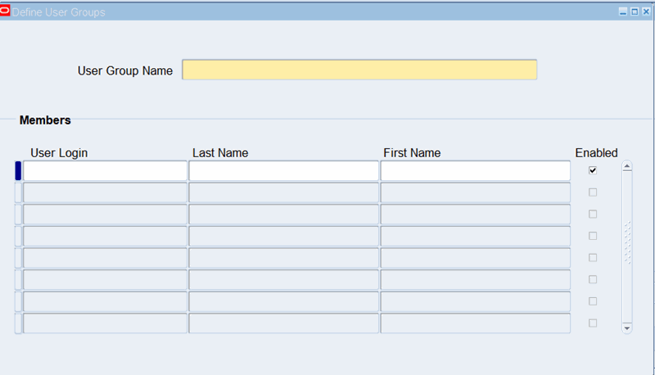Click Oracle icon in Define User Groups title

[5, 11]
